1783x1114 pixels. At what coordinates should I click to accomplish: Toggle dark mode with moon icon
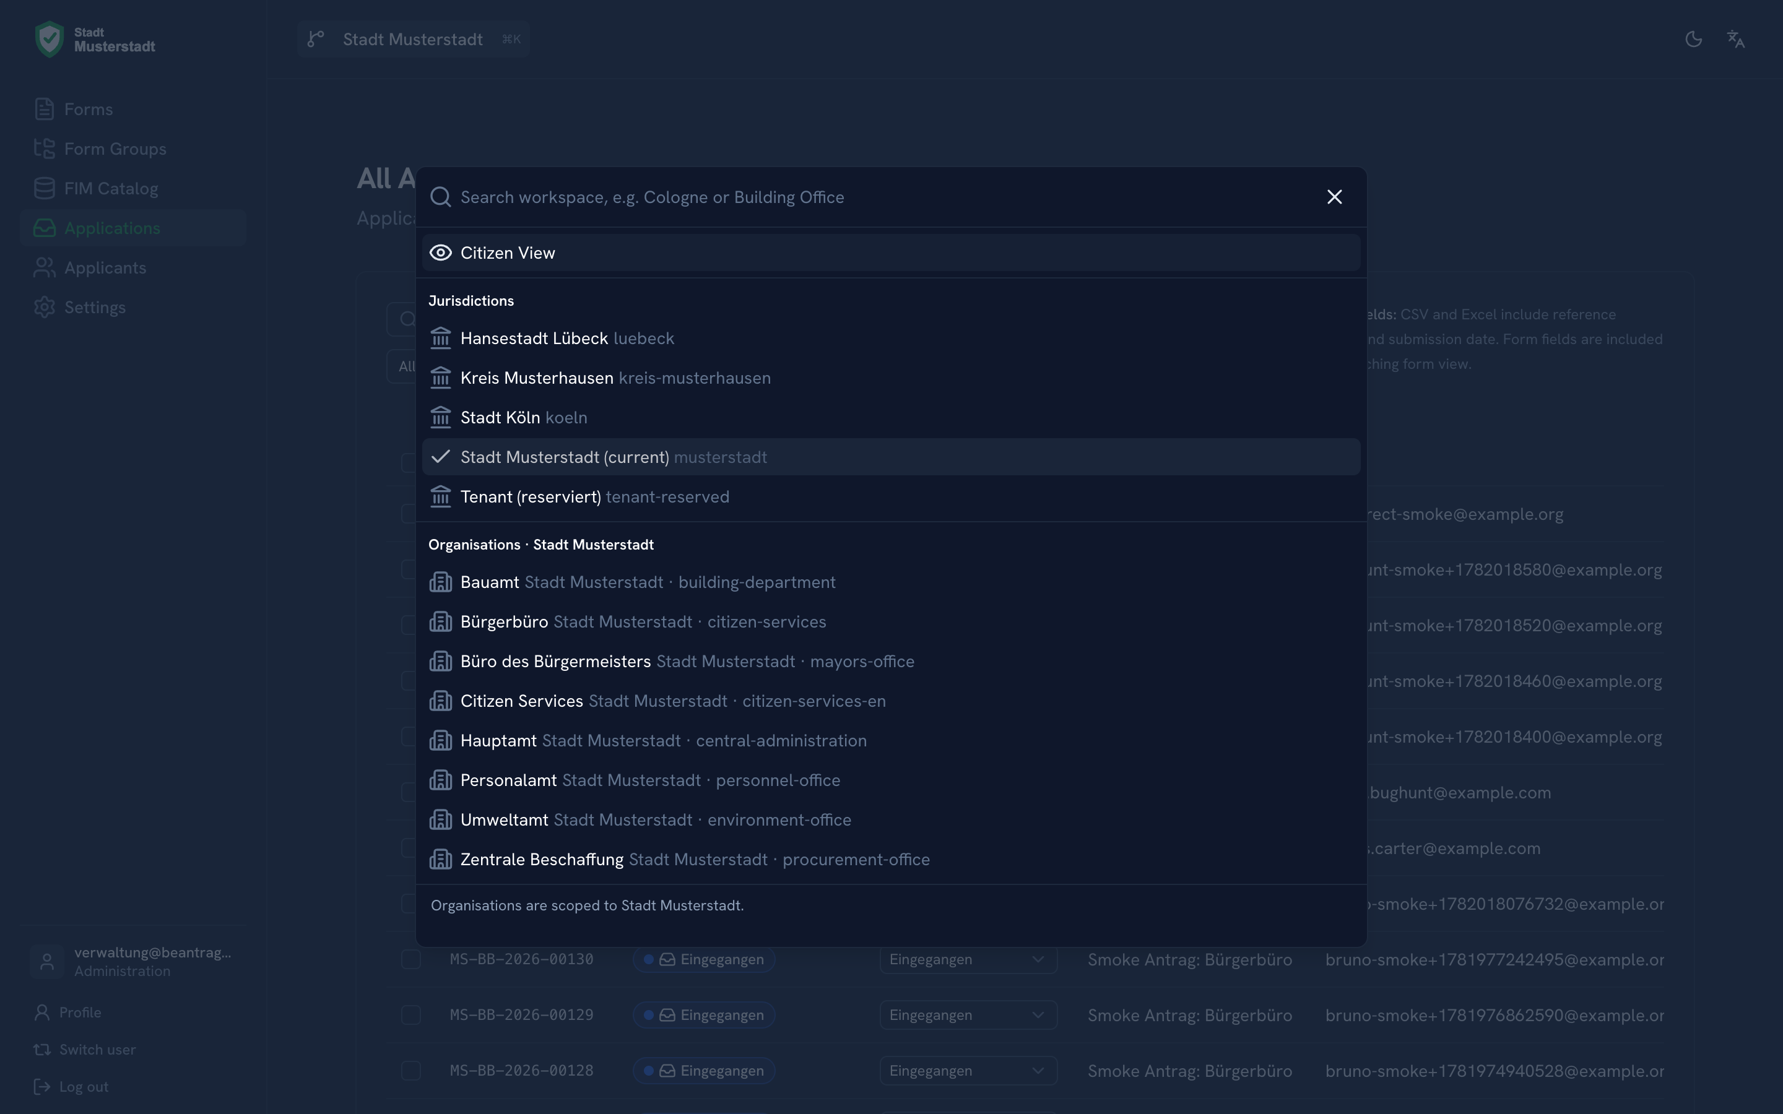[1693, 39]
